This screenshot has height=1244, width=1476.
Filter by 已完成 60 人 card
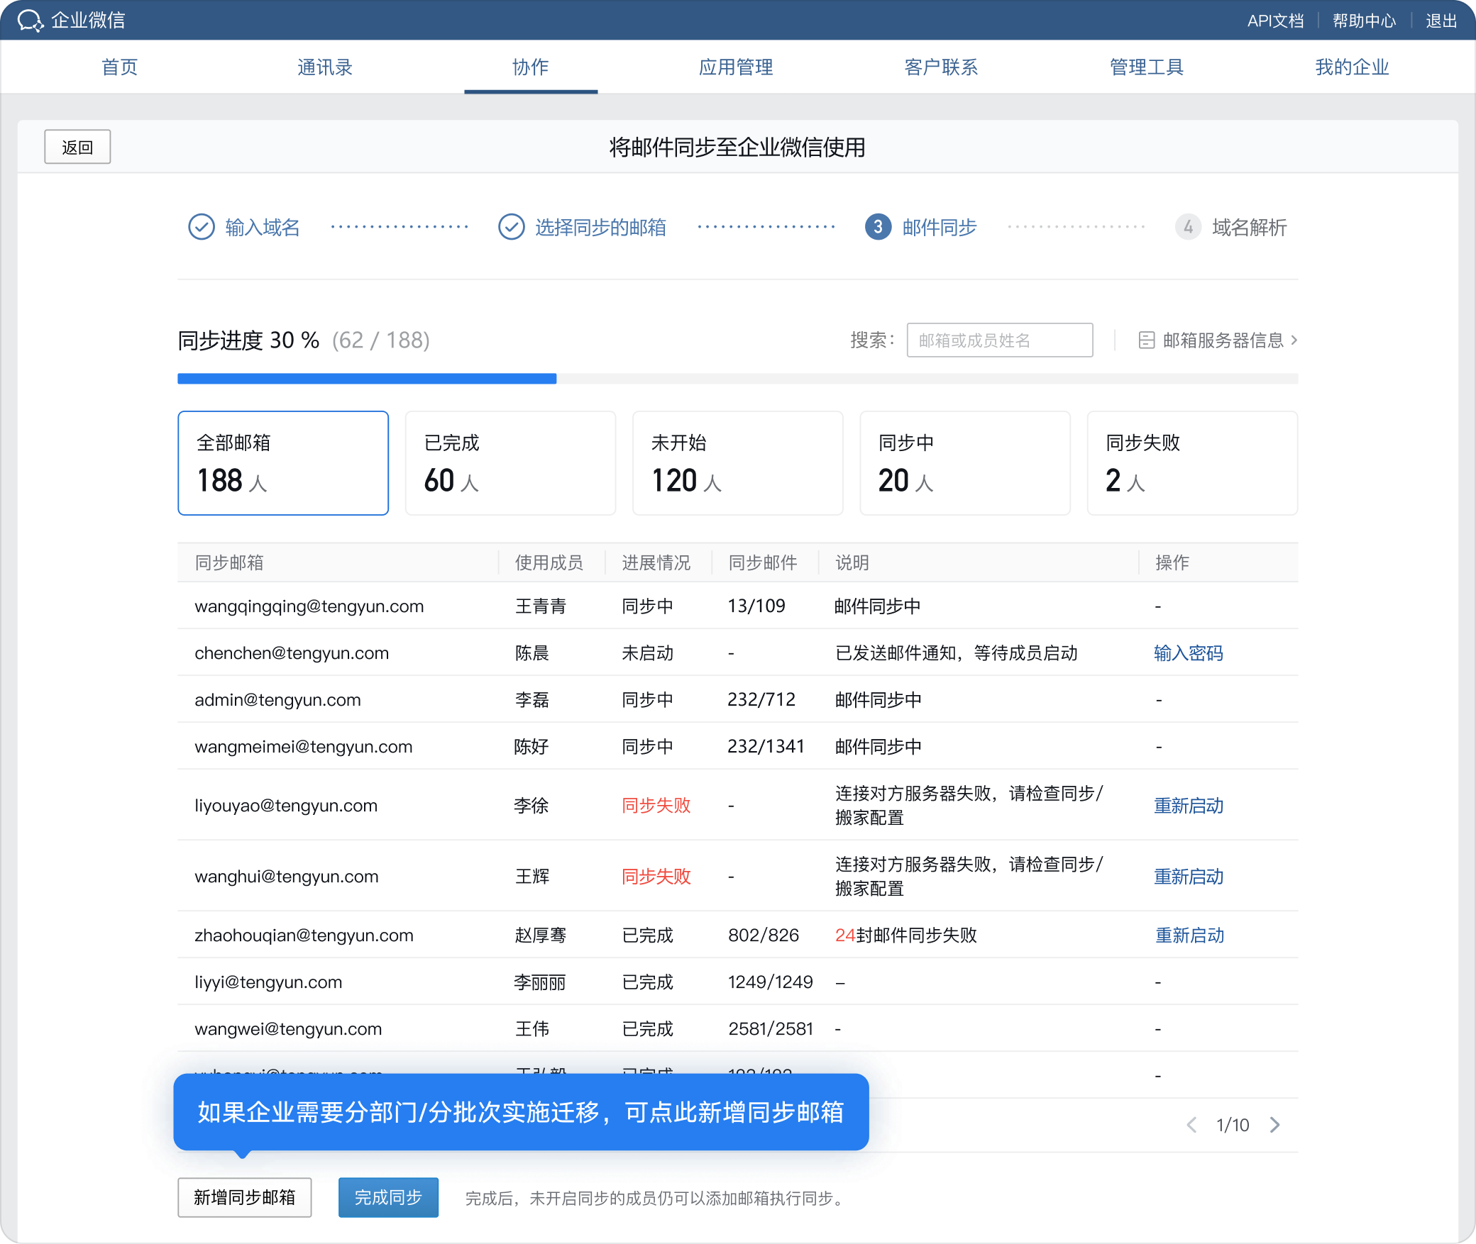click(510, 462)
